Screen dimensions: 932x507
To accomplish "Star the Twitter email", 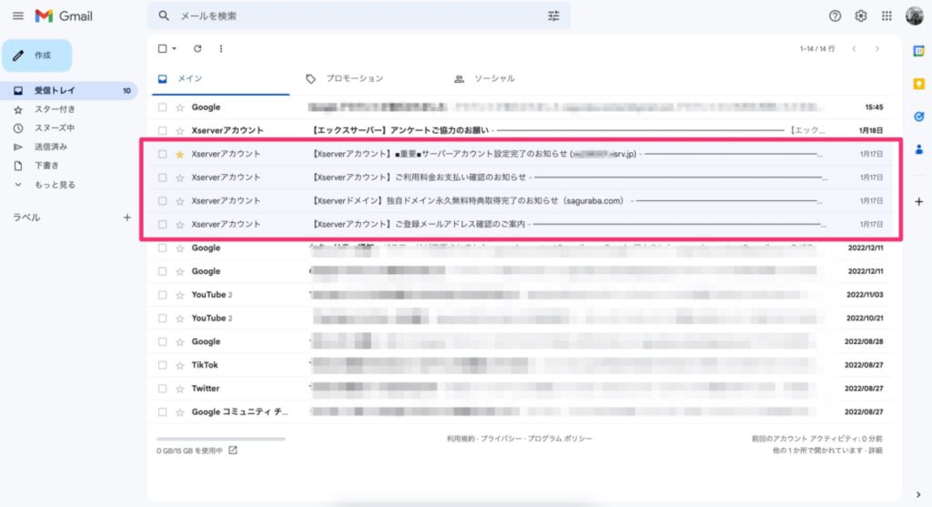I will (179, 389).
